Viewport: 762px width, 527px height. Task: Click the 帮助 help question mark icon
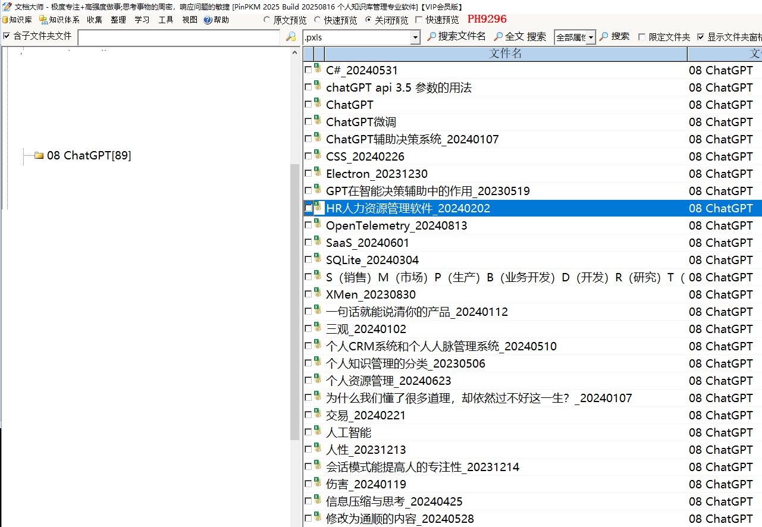pos(208,20)
